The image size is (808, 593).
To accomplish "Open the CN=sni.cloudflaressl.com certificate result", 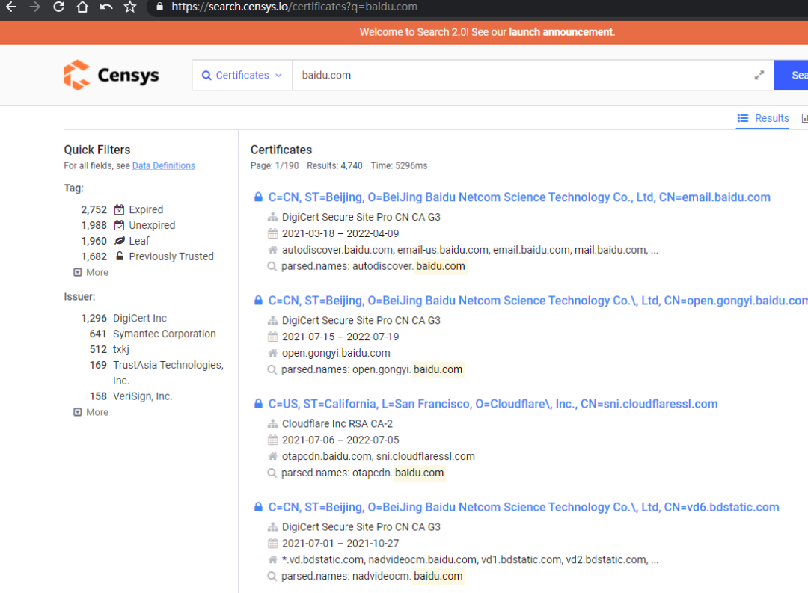I will pos(492,404).
